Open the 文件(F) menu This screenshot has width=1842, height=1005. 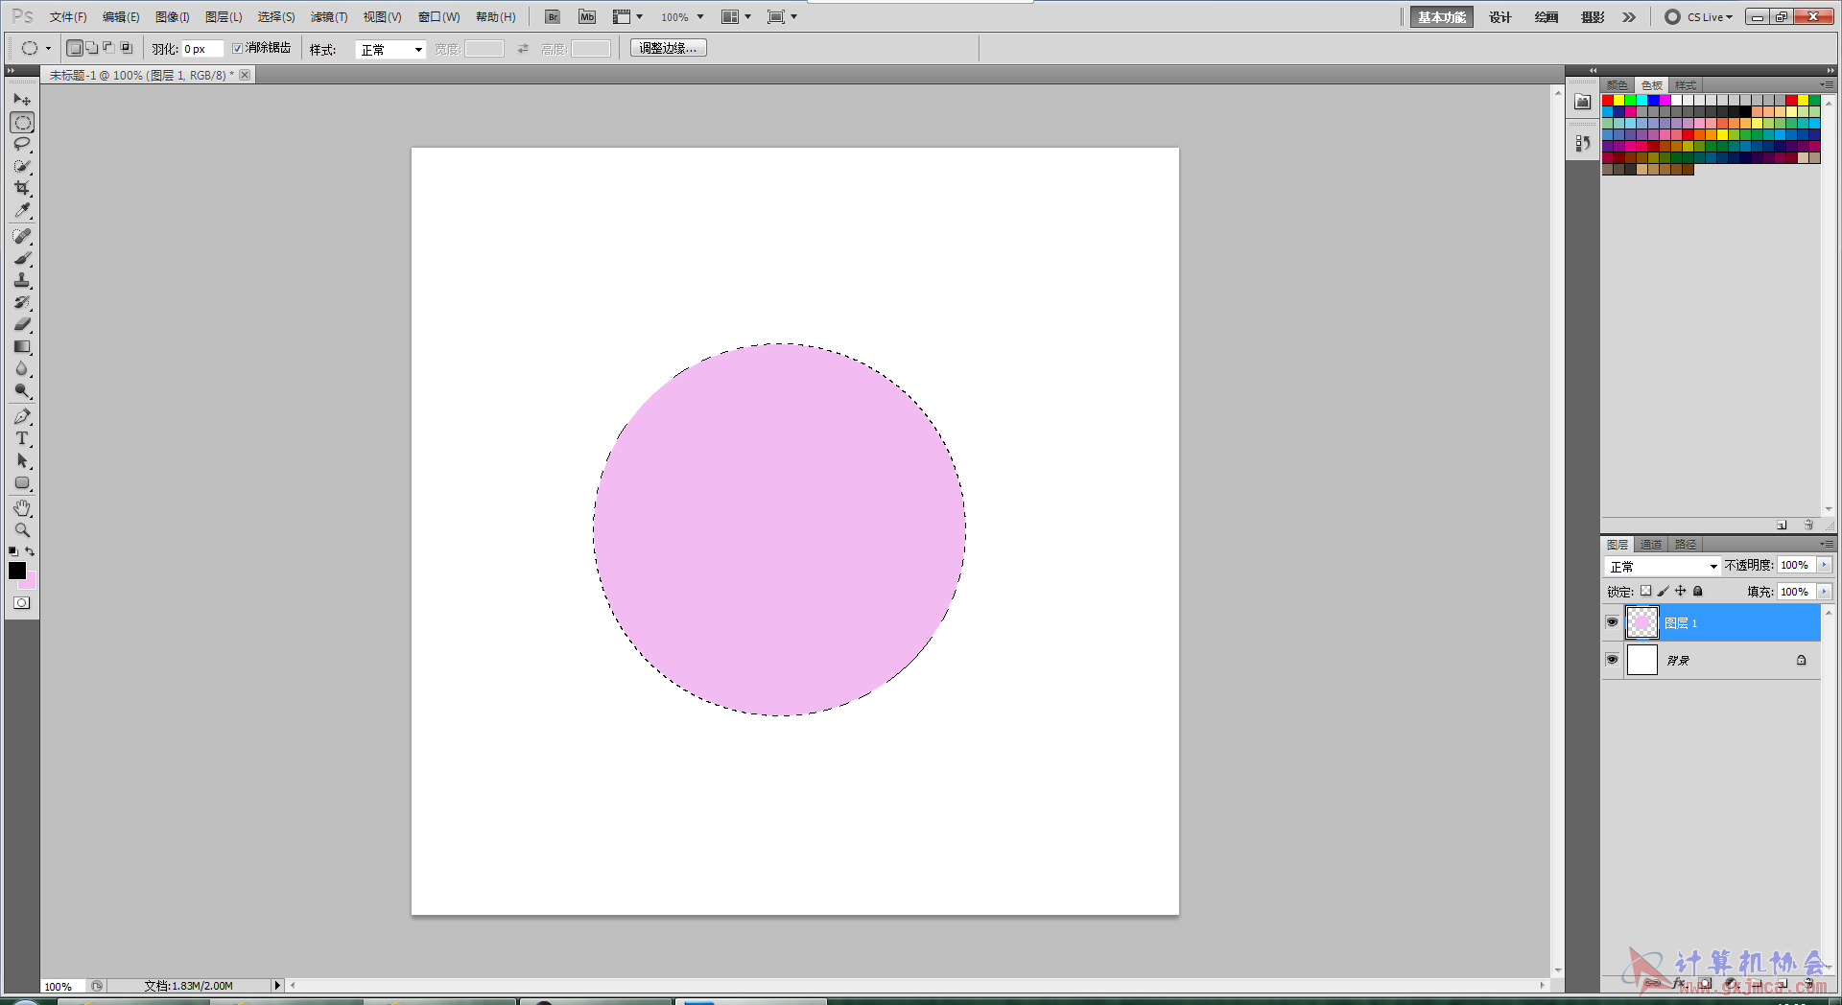coord(68,17)
